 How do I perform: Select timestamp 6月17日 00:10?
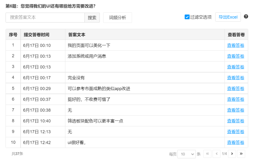point(37,45)
